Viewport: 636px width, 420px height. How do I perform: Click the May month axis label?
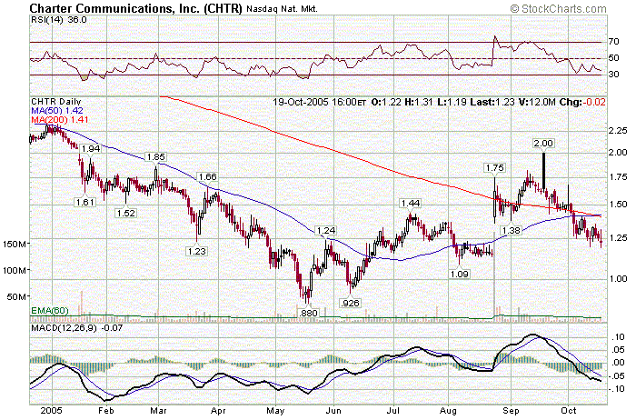coord(275,411)
